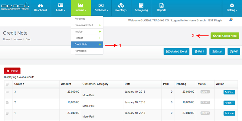Sort by Amount column header
Image resolution: width=242 pixels, height=121 pixels.
point(66,84)
